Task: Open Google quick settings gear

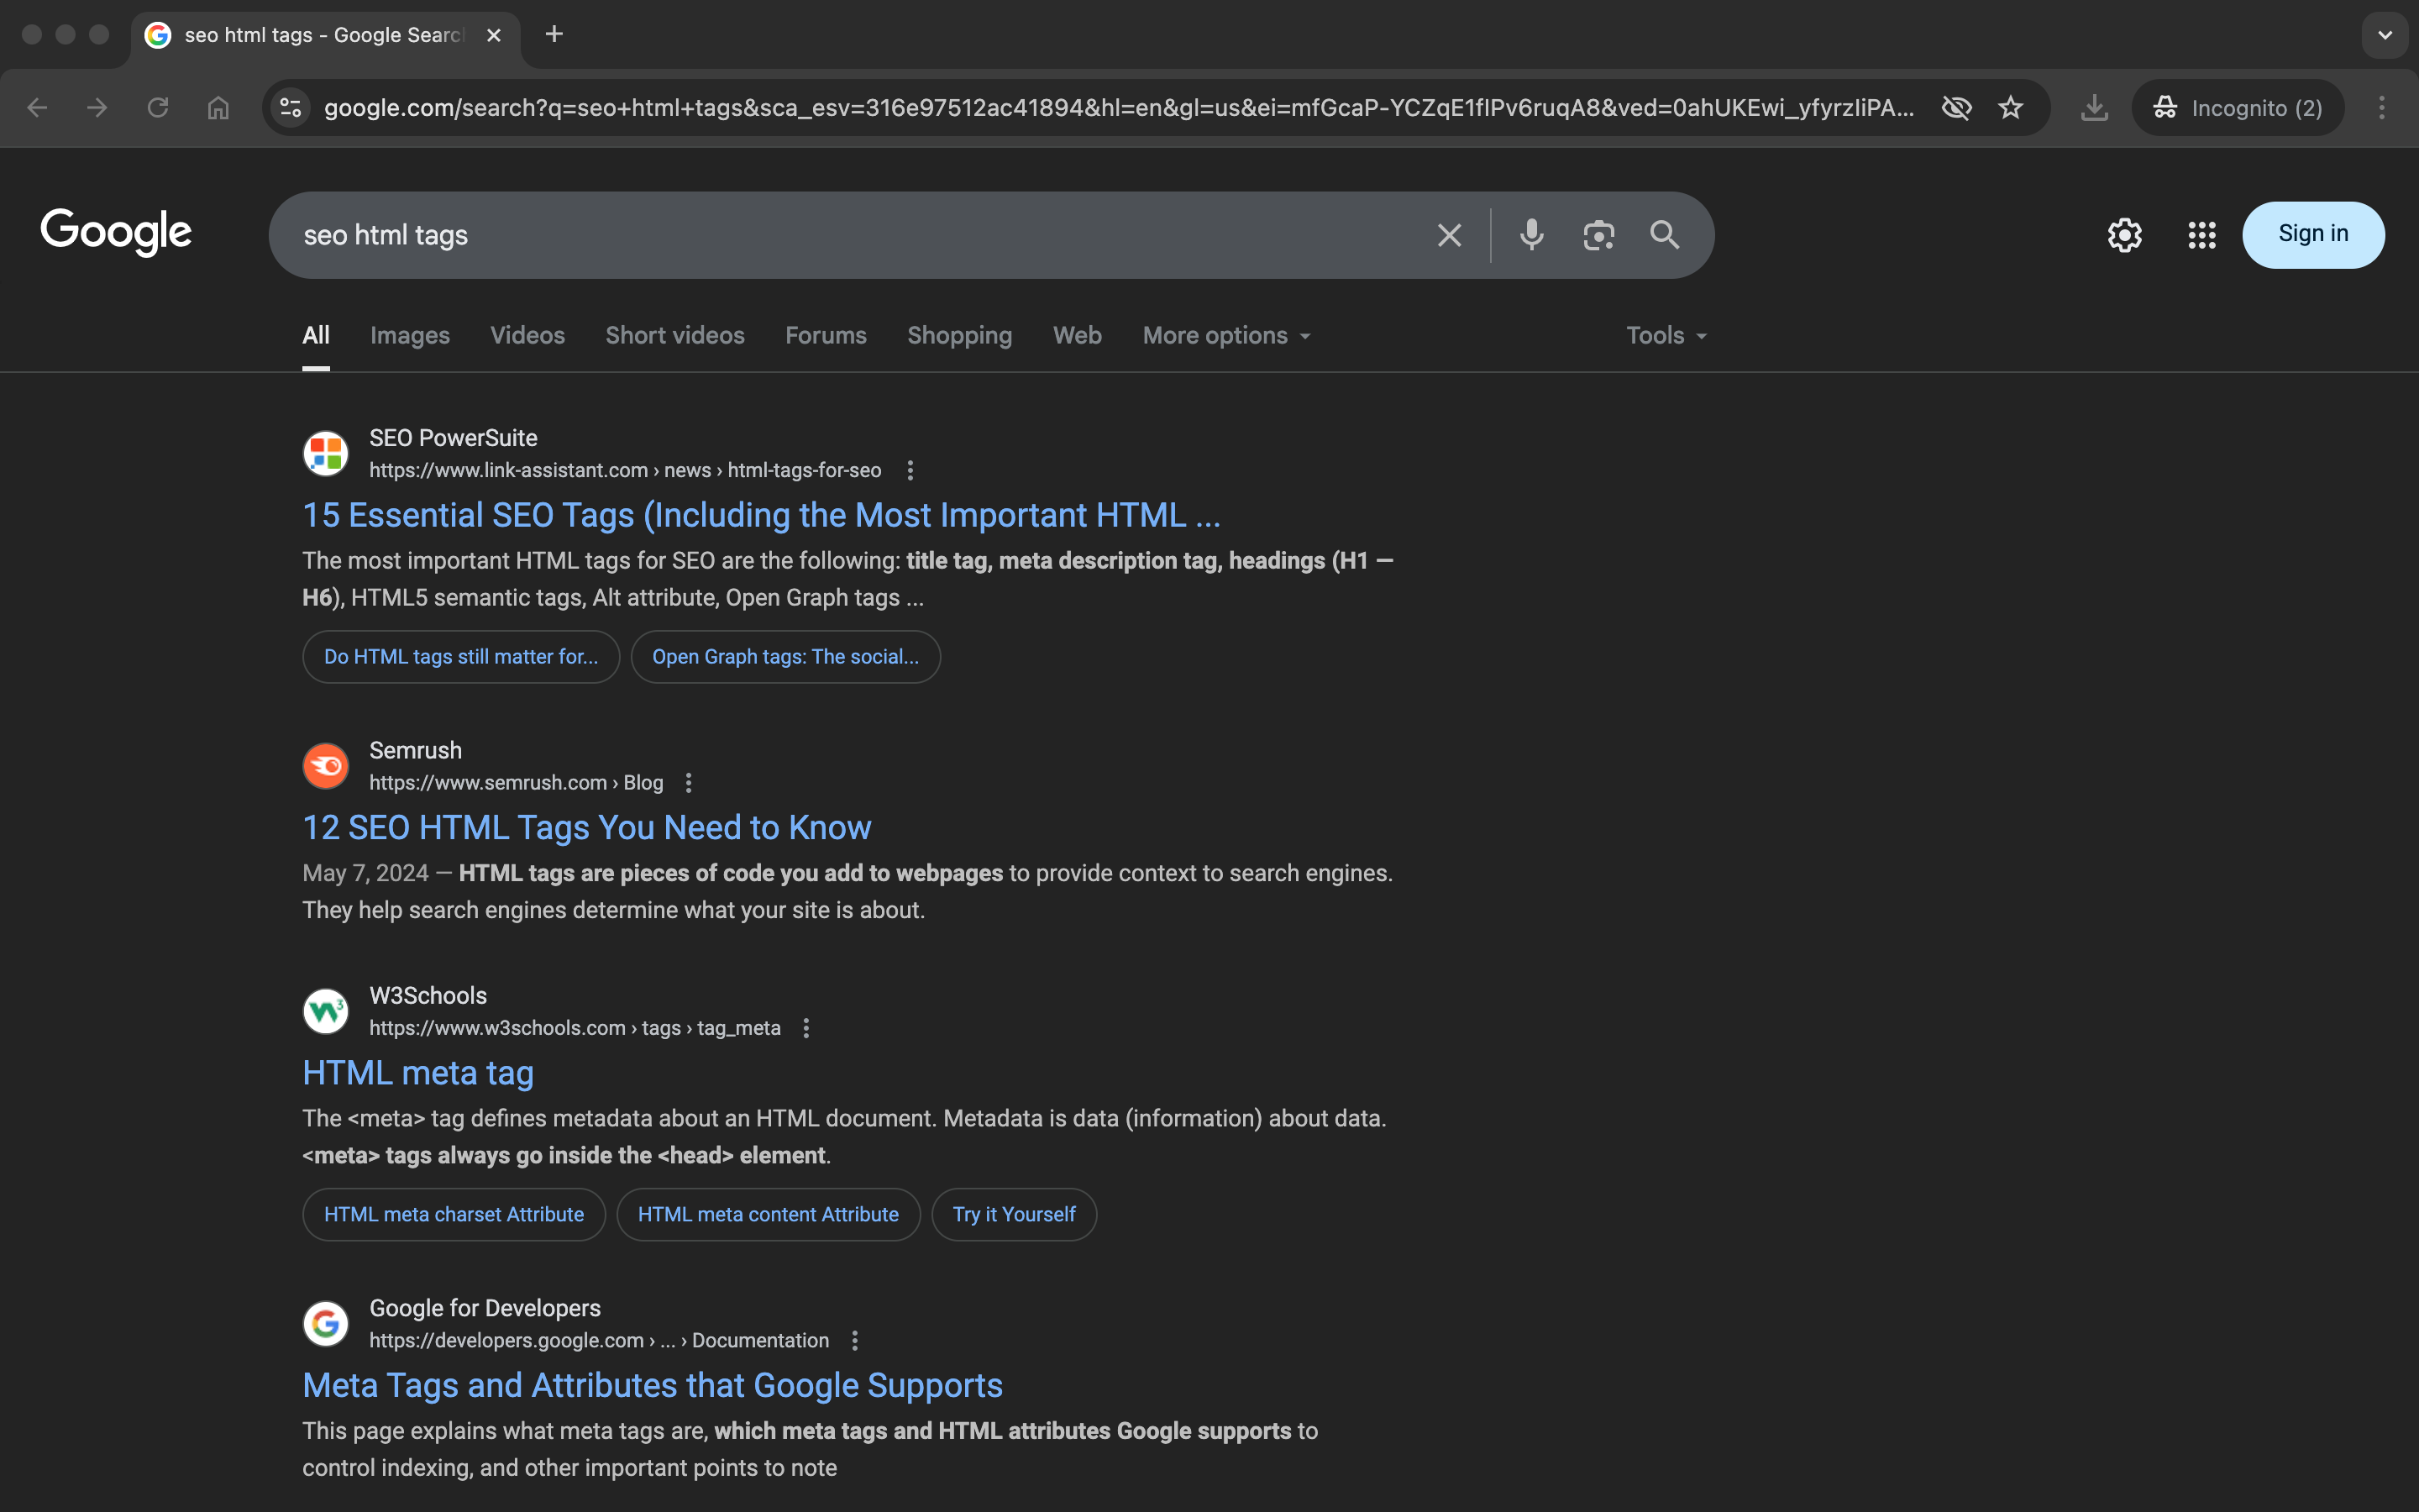Action: coord(2125,235)
